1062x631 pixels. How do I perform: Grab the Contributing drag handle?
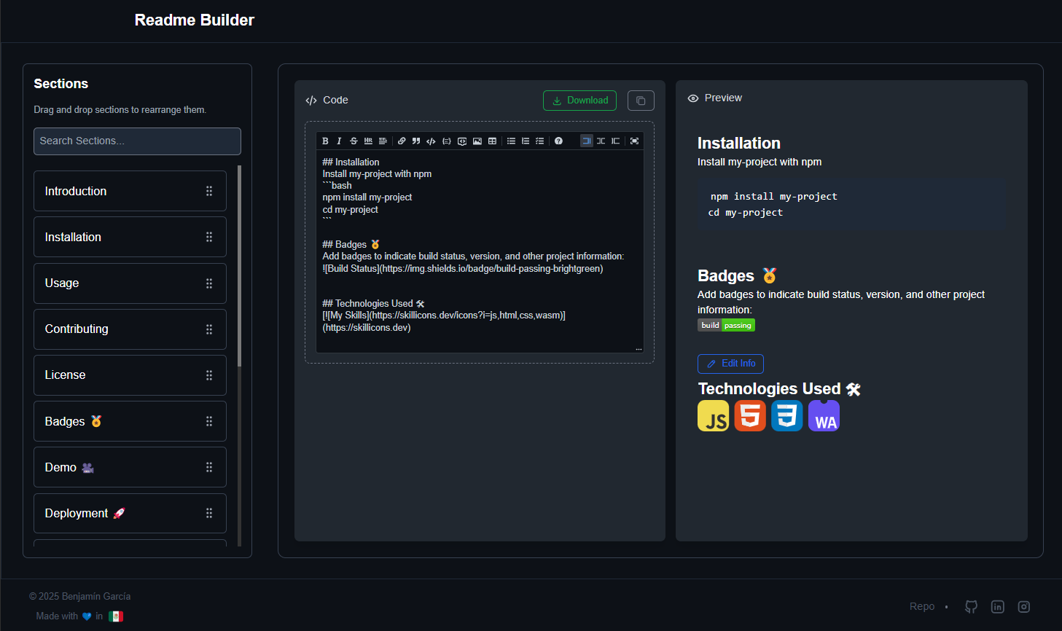coord(209,329)
